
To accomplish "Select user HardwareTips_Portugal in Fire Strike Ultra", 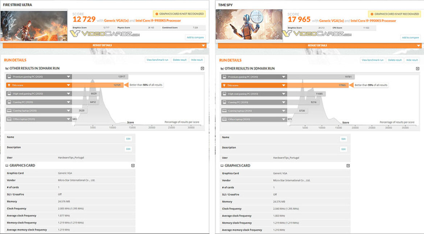I will point(71,158).
